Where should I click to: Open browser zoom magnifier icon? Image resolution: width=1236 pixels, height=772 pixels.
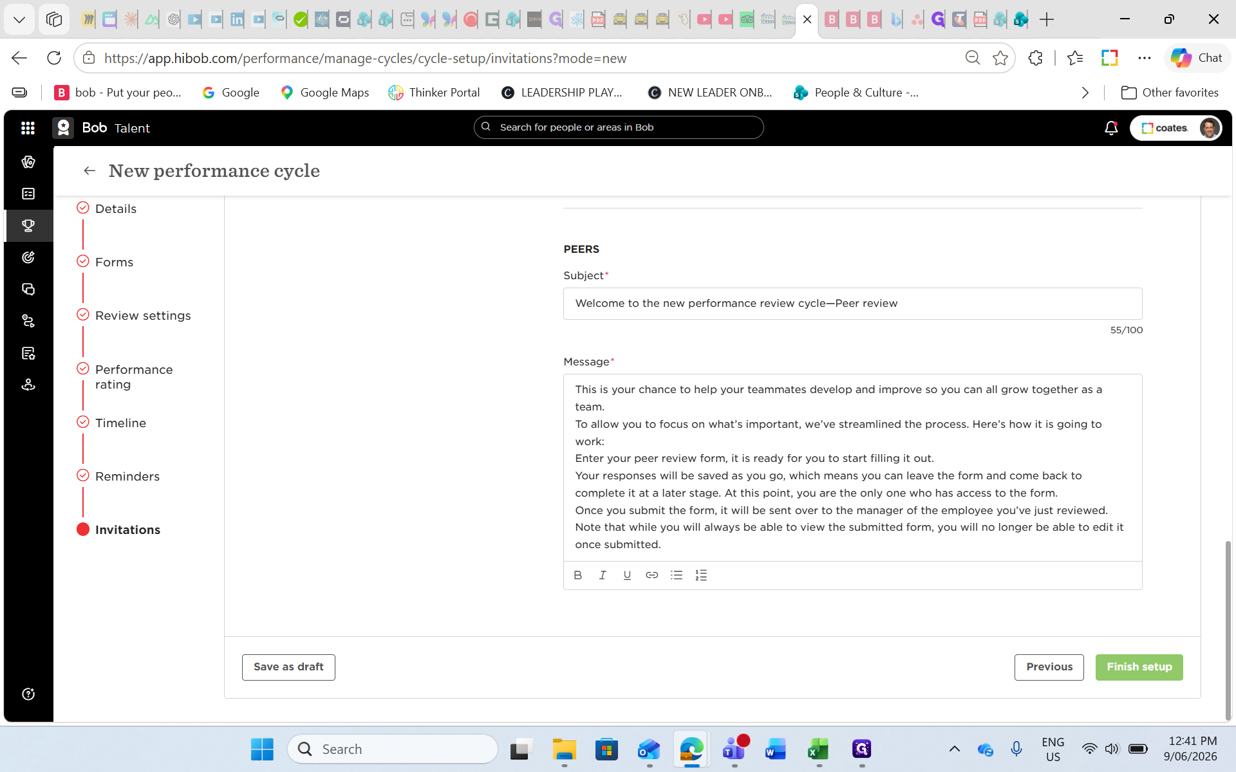[973, 58]
